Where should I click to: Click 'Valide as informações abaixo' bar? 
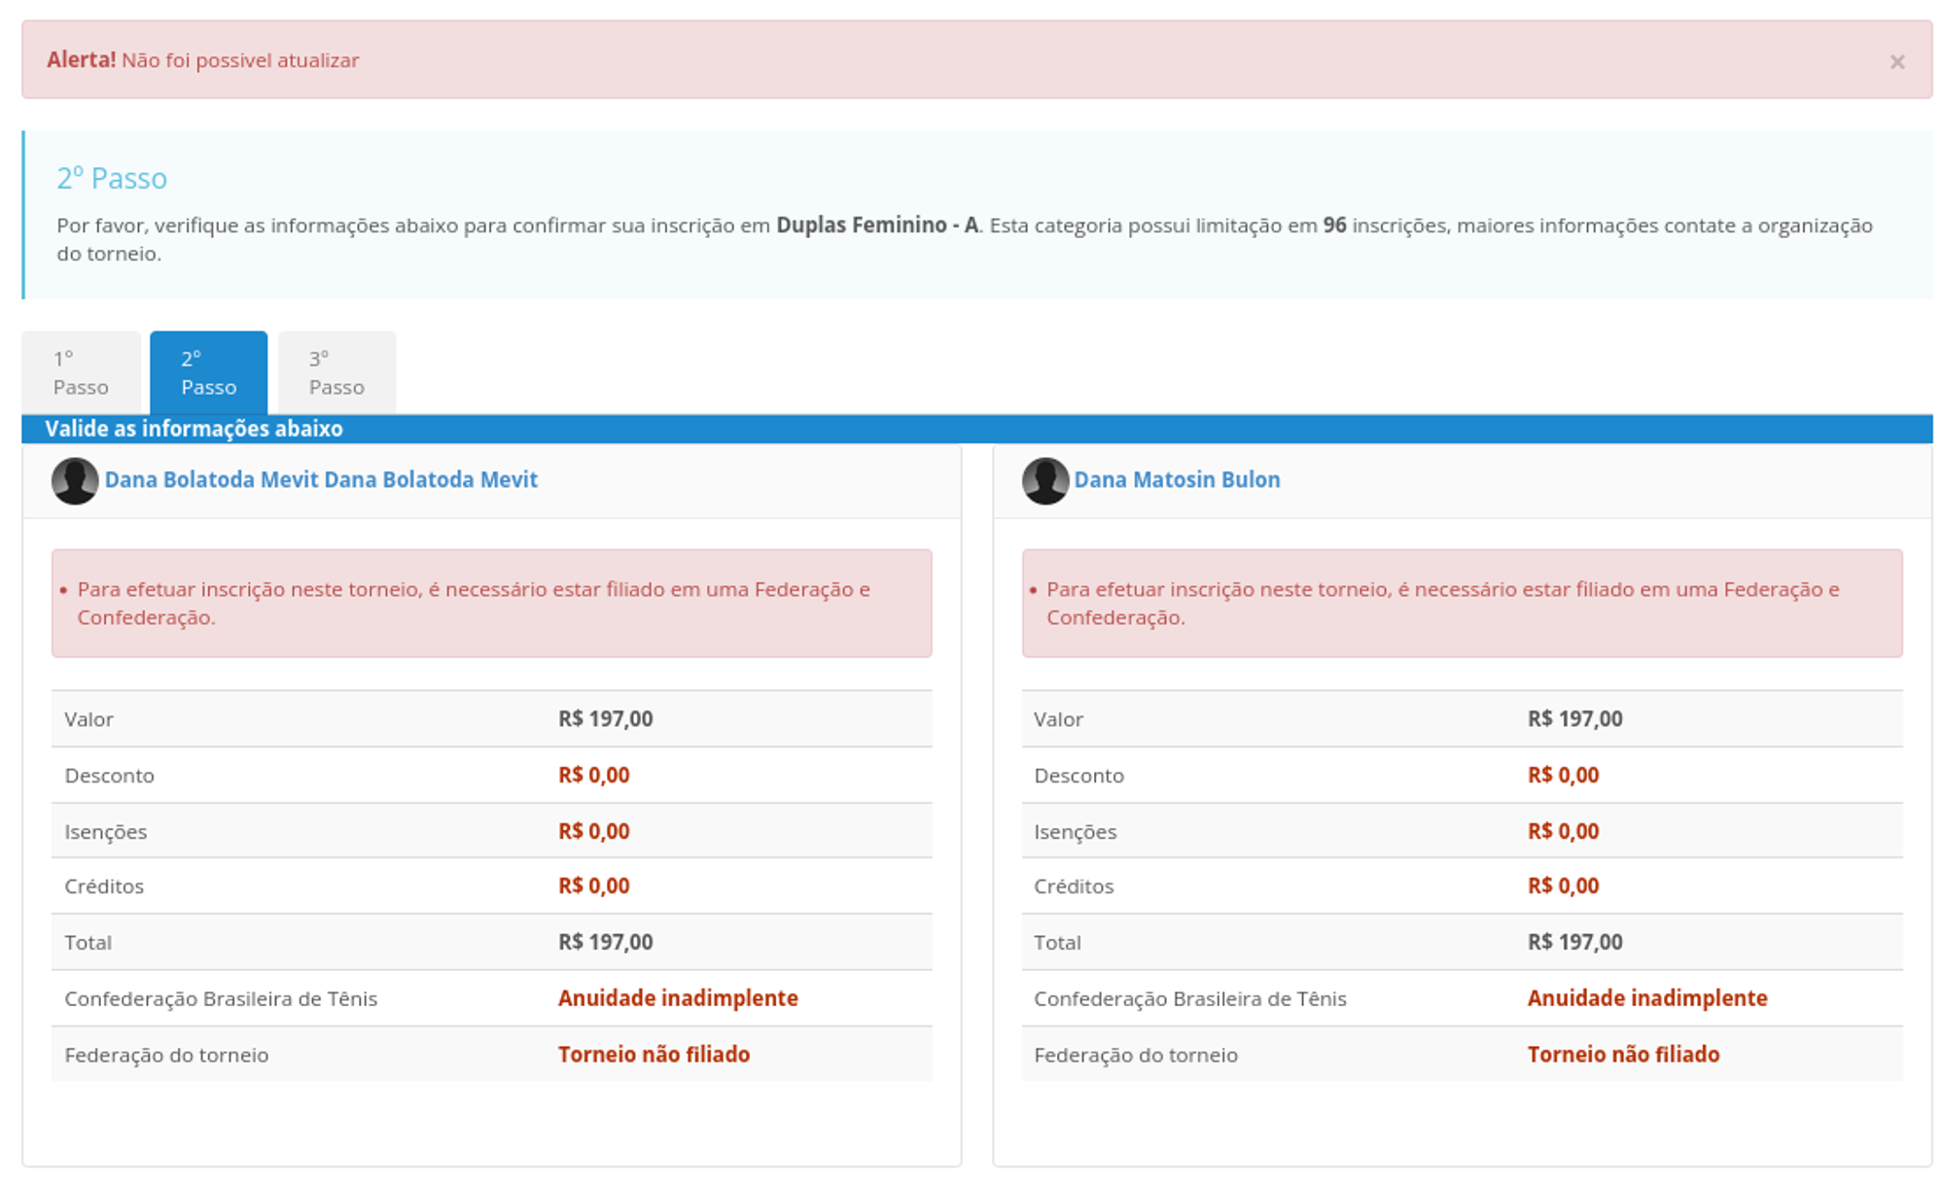tap(194, 429)
